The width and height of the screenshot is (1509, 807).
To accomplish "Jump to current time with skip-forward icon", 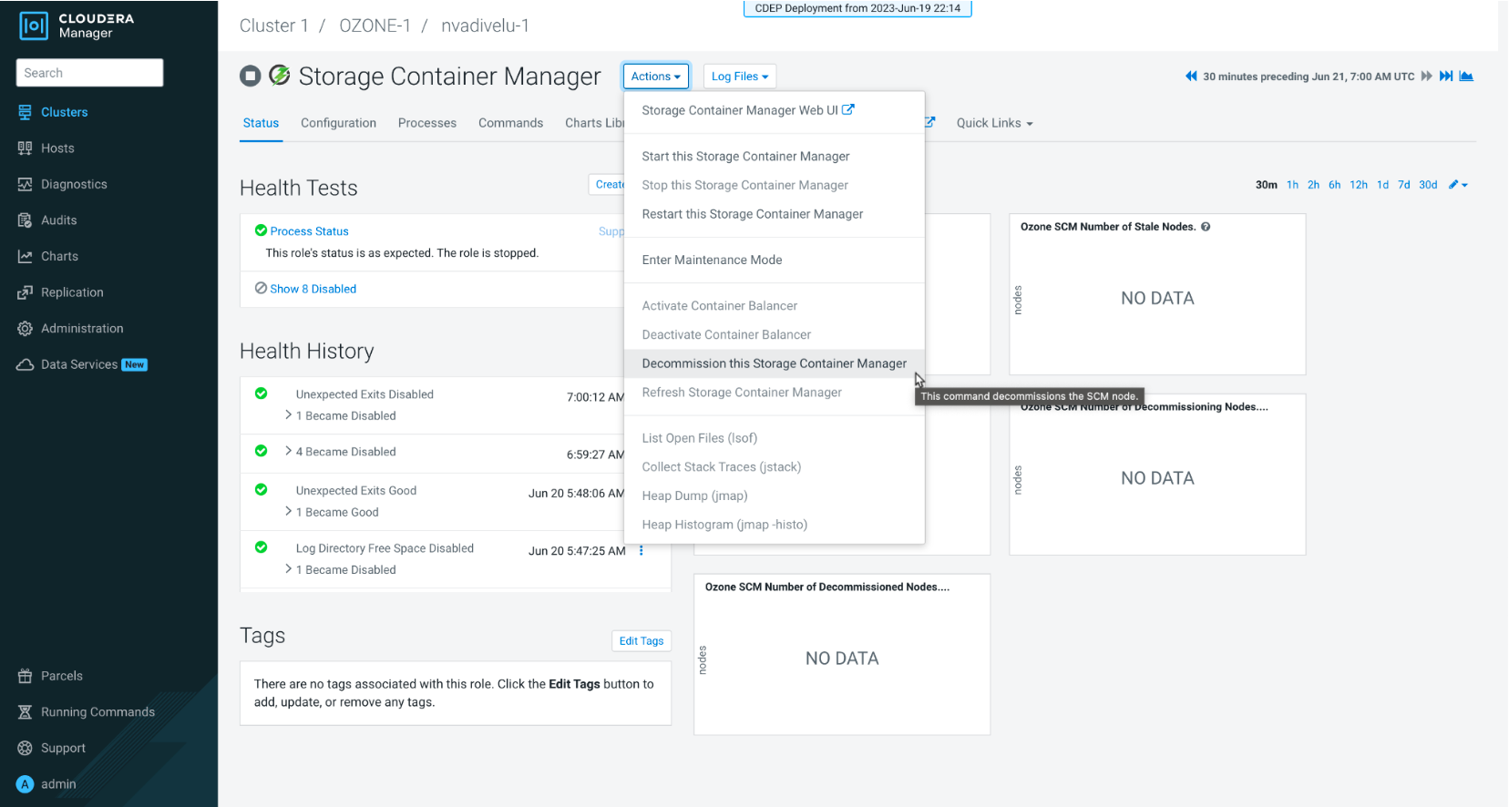I will [1446, 77].
